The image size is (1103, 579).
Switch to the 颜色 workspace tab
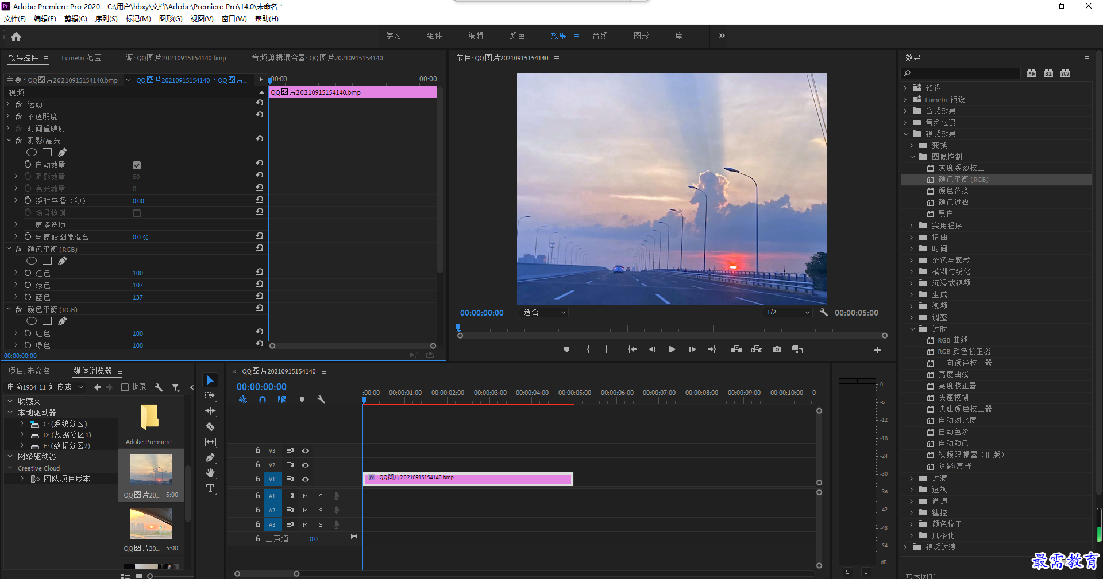517,36
